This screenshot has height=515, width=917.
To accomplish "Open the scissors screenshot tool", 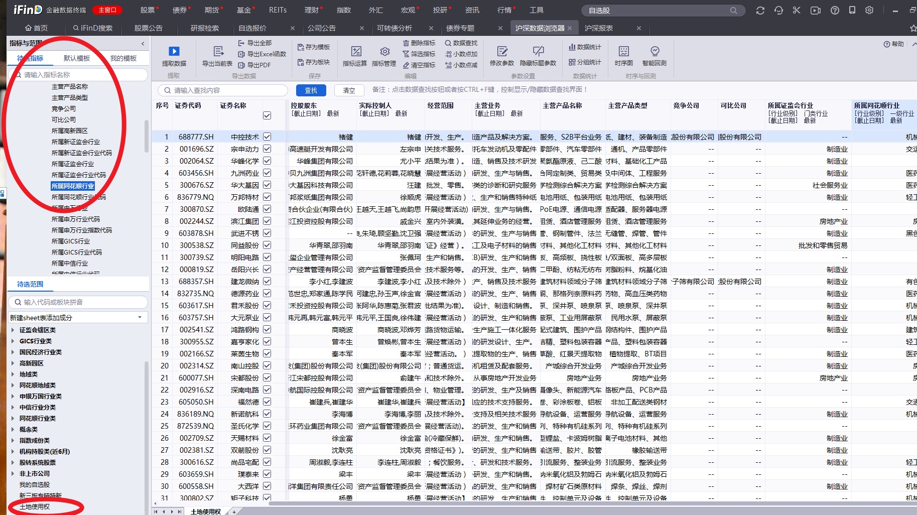I will coord(797,10).
